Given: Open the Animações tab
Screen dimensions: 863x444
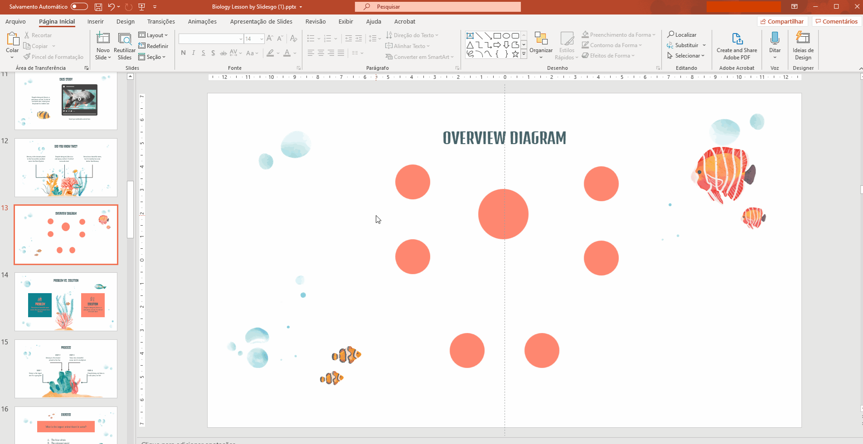Looking at the screenshot, I should (202, 21).
